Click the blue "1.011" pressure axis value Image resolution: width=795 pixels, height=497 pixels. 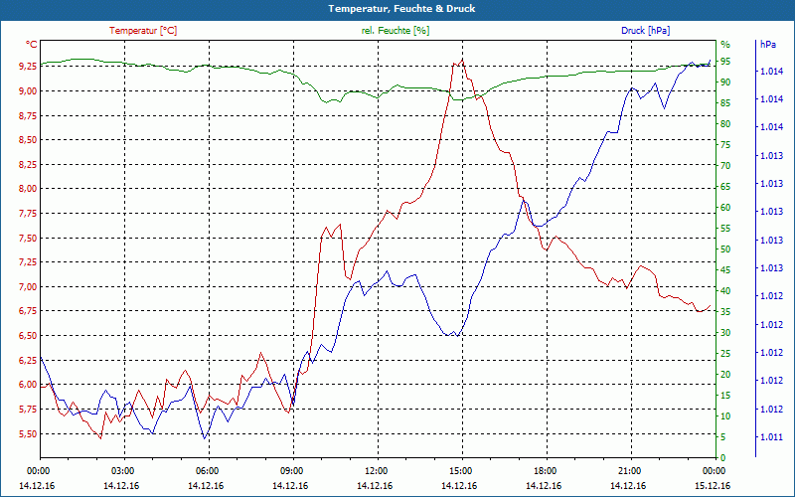[x=771, y=437]
